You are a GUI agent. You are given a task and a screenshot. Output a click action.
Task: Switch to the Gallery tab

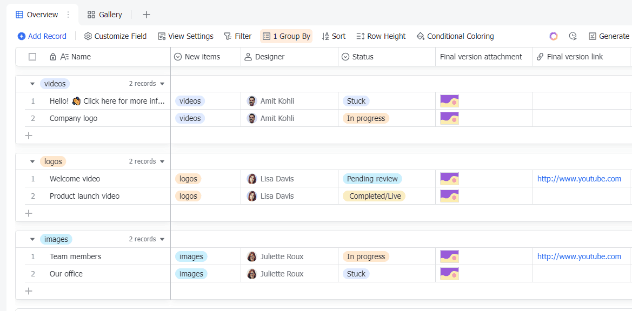pyautogui.click(x=105, y=15)
